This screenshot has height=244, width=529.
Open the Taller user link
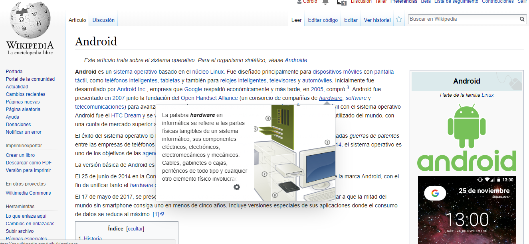coord(381,2)
